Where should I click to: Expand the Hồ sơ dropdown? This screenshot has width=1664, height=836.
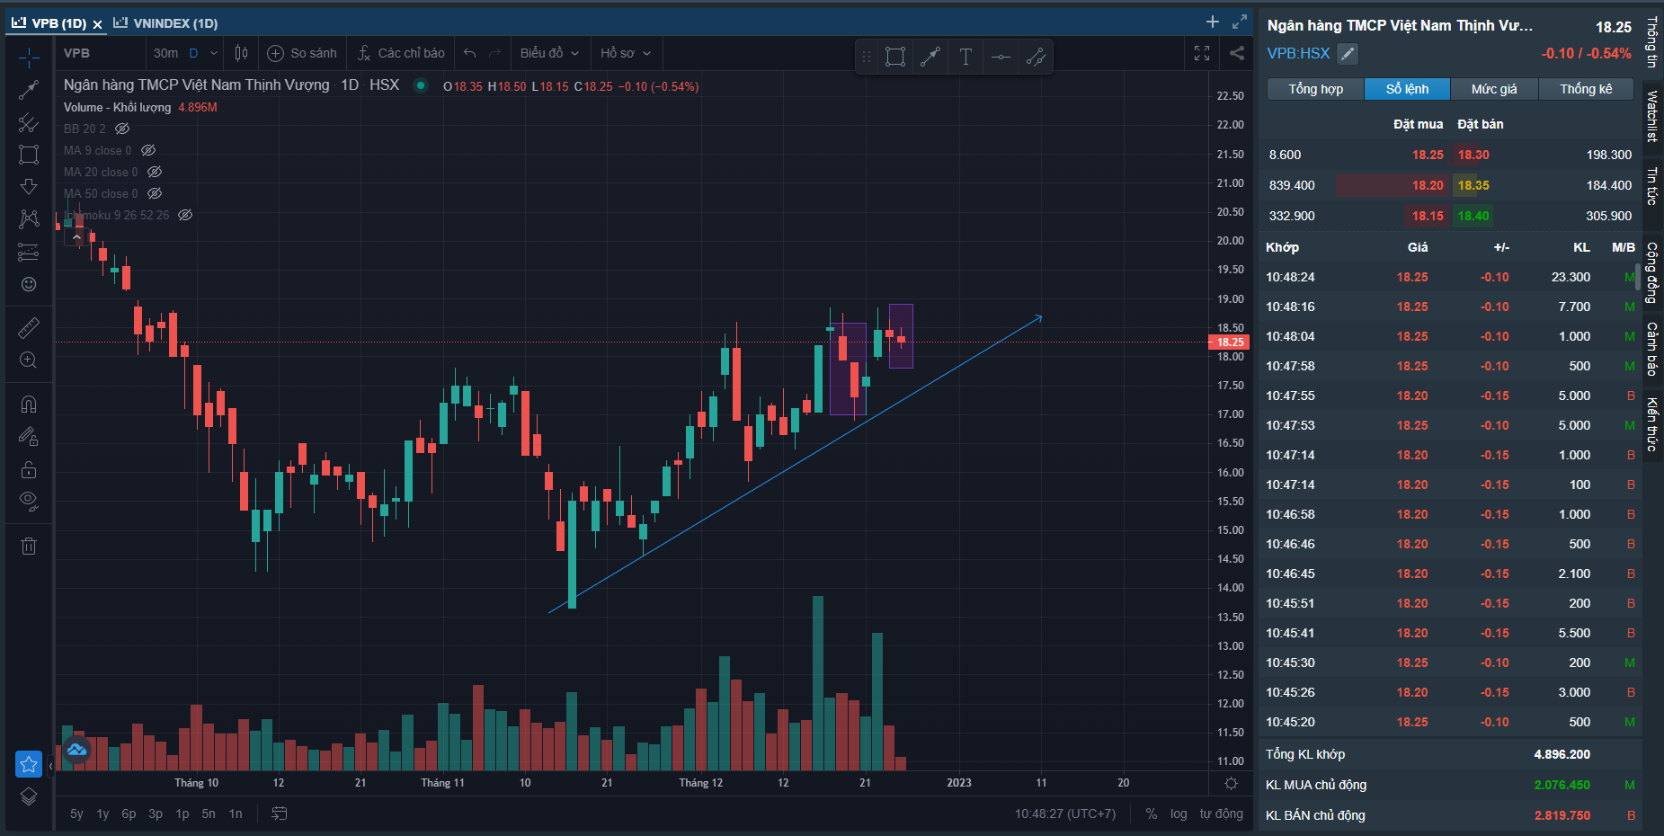[x=626, y=53]
